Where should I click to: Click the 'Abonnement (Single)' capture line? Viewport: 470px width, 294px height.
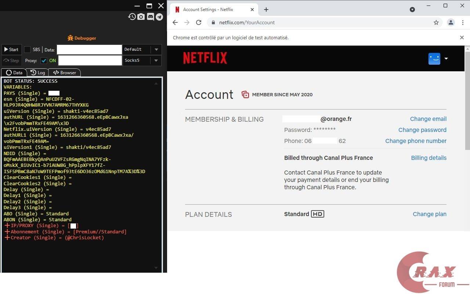tap(66, 232)
